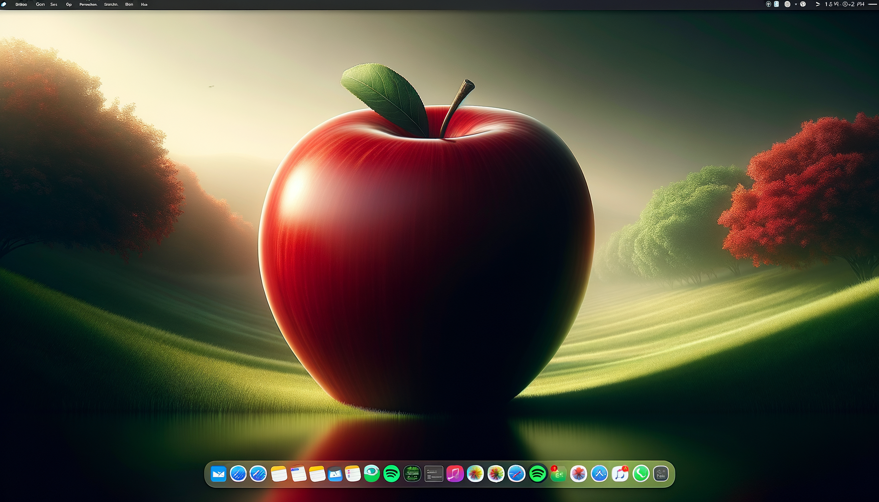Viewport: 879px width, 502px height.
Task: Click the first circular status icon before the clock
Action: [x=769, y=4]
